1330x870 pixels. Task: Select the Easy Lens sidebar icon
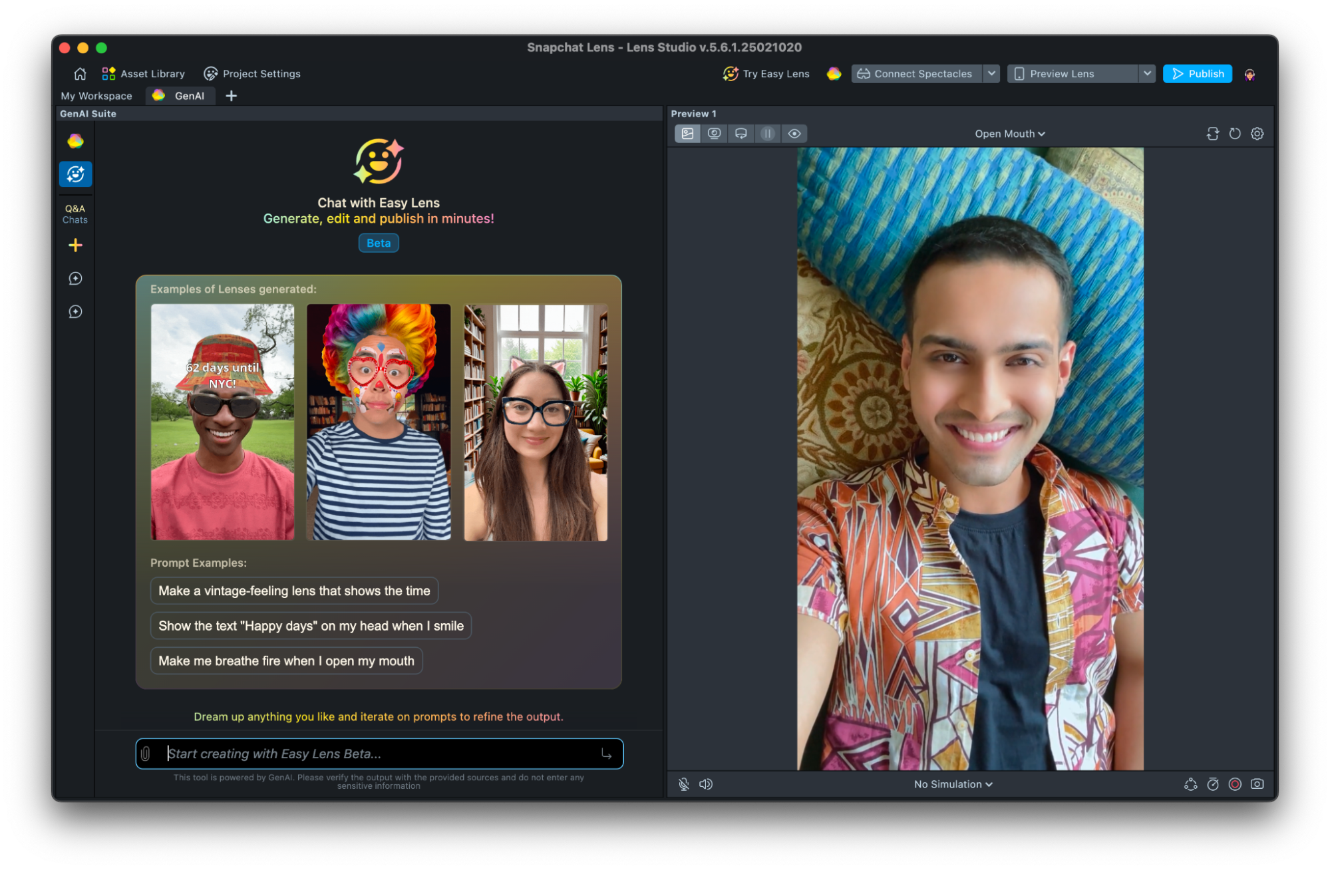(x=75, y=174)
